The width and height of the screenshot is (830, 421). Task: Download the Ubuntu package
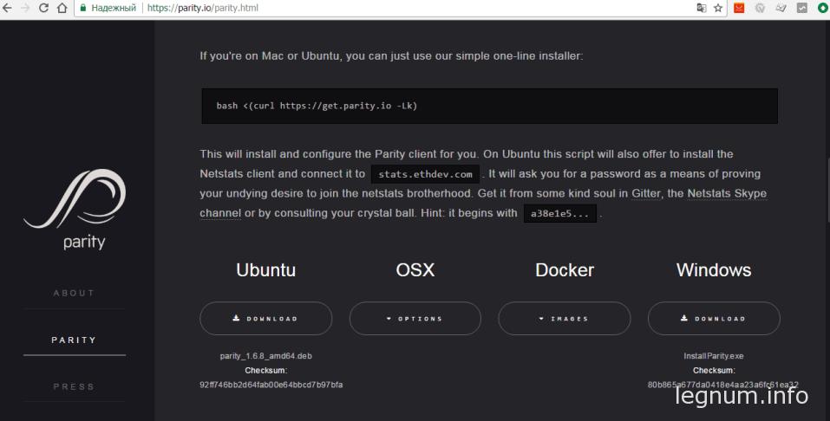tap(265, 318)
